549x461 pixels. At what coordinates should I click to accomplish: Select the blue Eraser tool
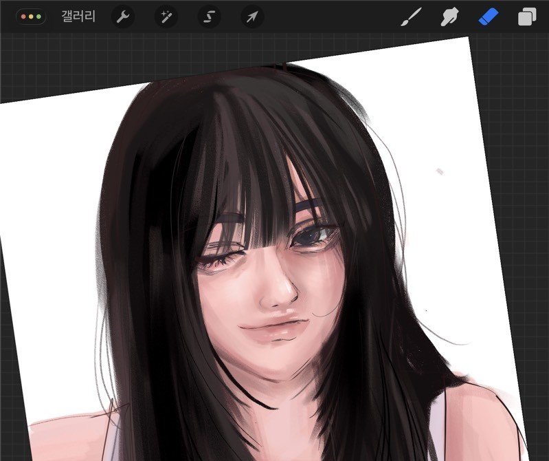(x=489, y=17)
